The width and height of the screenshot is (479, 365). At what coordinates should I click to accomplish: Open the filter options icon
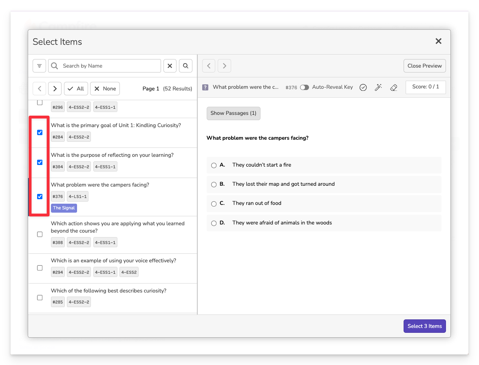click(x=39, y=66)
